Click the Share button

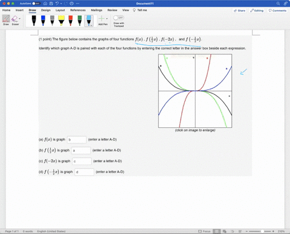click(x=239, y=10)
